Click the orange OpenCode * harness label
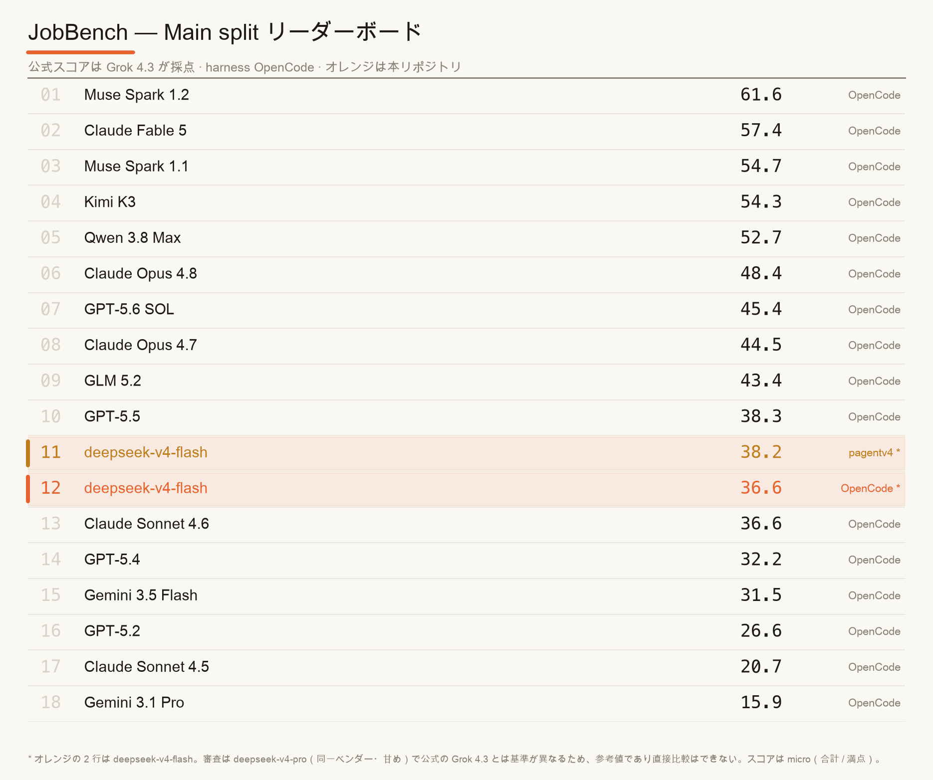Image resolution: width=933 pixels, height=780 pixels. coord(871,489)
